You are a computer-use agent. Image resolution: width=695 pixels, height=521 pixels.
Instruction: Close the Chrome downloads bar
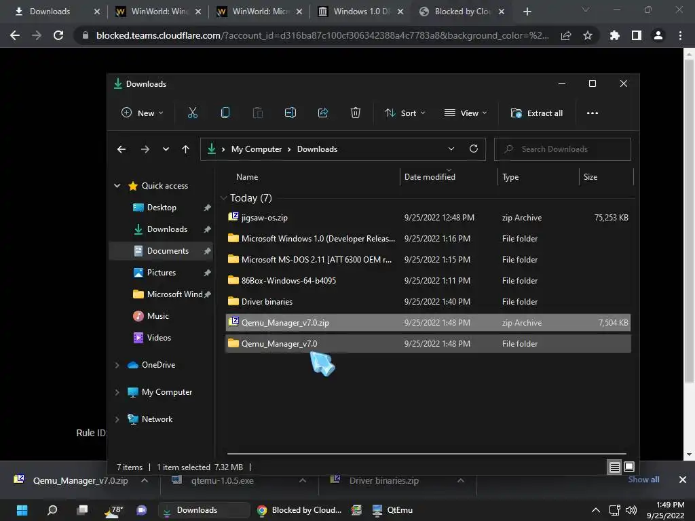click(x=683, y=480)
